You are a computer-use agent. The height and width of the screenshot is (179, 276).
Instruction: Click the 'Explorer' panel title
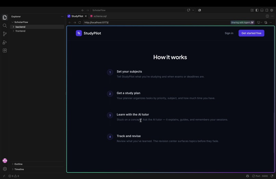[16, 16]
